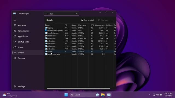Open the clock and date flyout

[168, 95]
